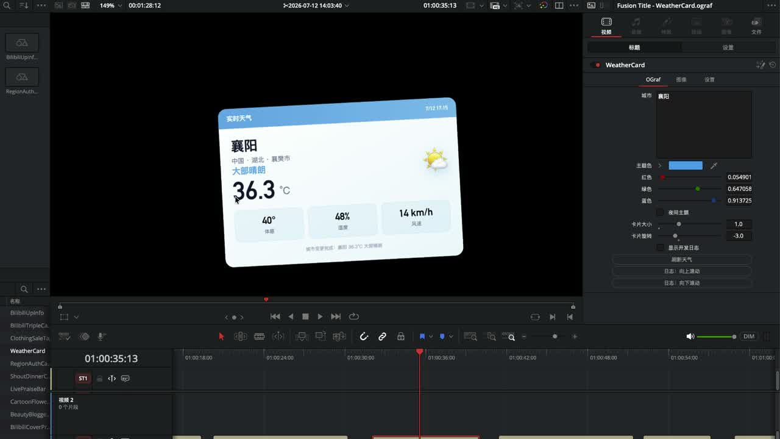The image size is (780, 439).
Task: Jump to last frame button
Action: pos(336,316)
